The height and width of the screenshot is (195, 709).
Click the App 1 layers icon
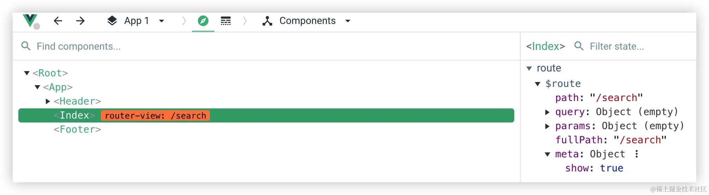(112, 21)
